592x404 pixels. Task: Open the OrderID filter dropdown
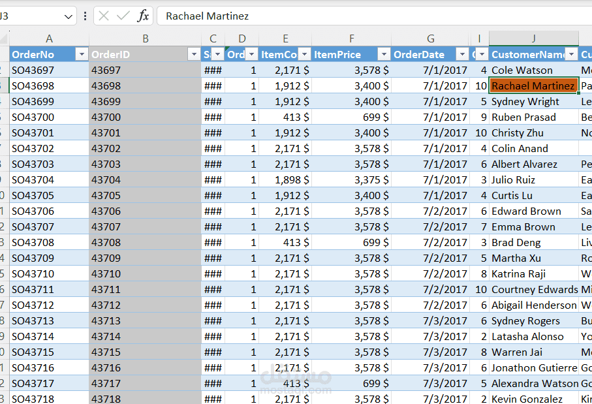193,55
